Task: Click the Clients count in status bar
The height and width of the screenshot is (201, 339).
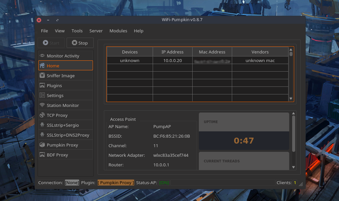Action: [x=295, y=183]
